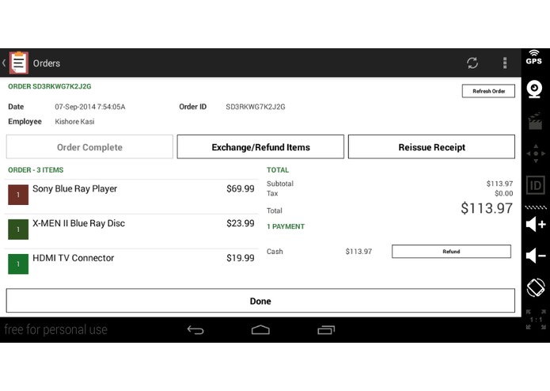
Task: Click the $69.99 price
Action: click(x=241, y=188)
